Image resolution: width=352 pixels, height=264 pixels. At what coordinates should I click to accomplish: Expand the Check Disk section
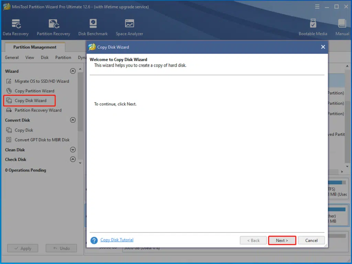[x=73, y=159]
